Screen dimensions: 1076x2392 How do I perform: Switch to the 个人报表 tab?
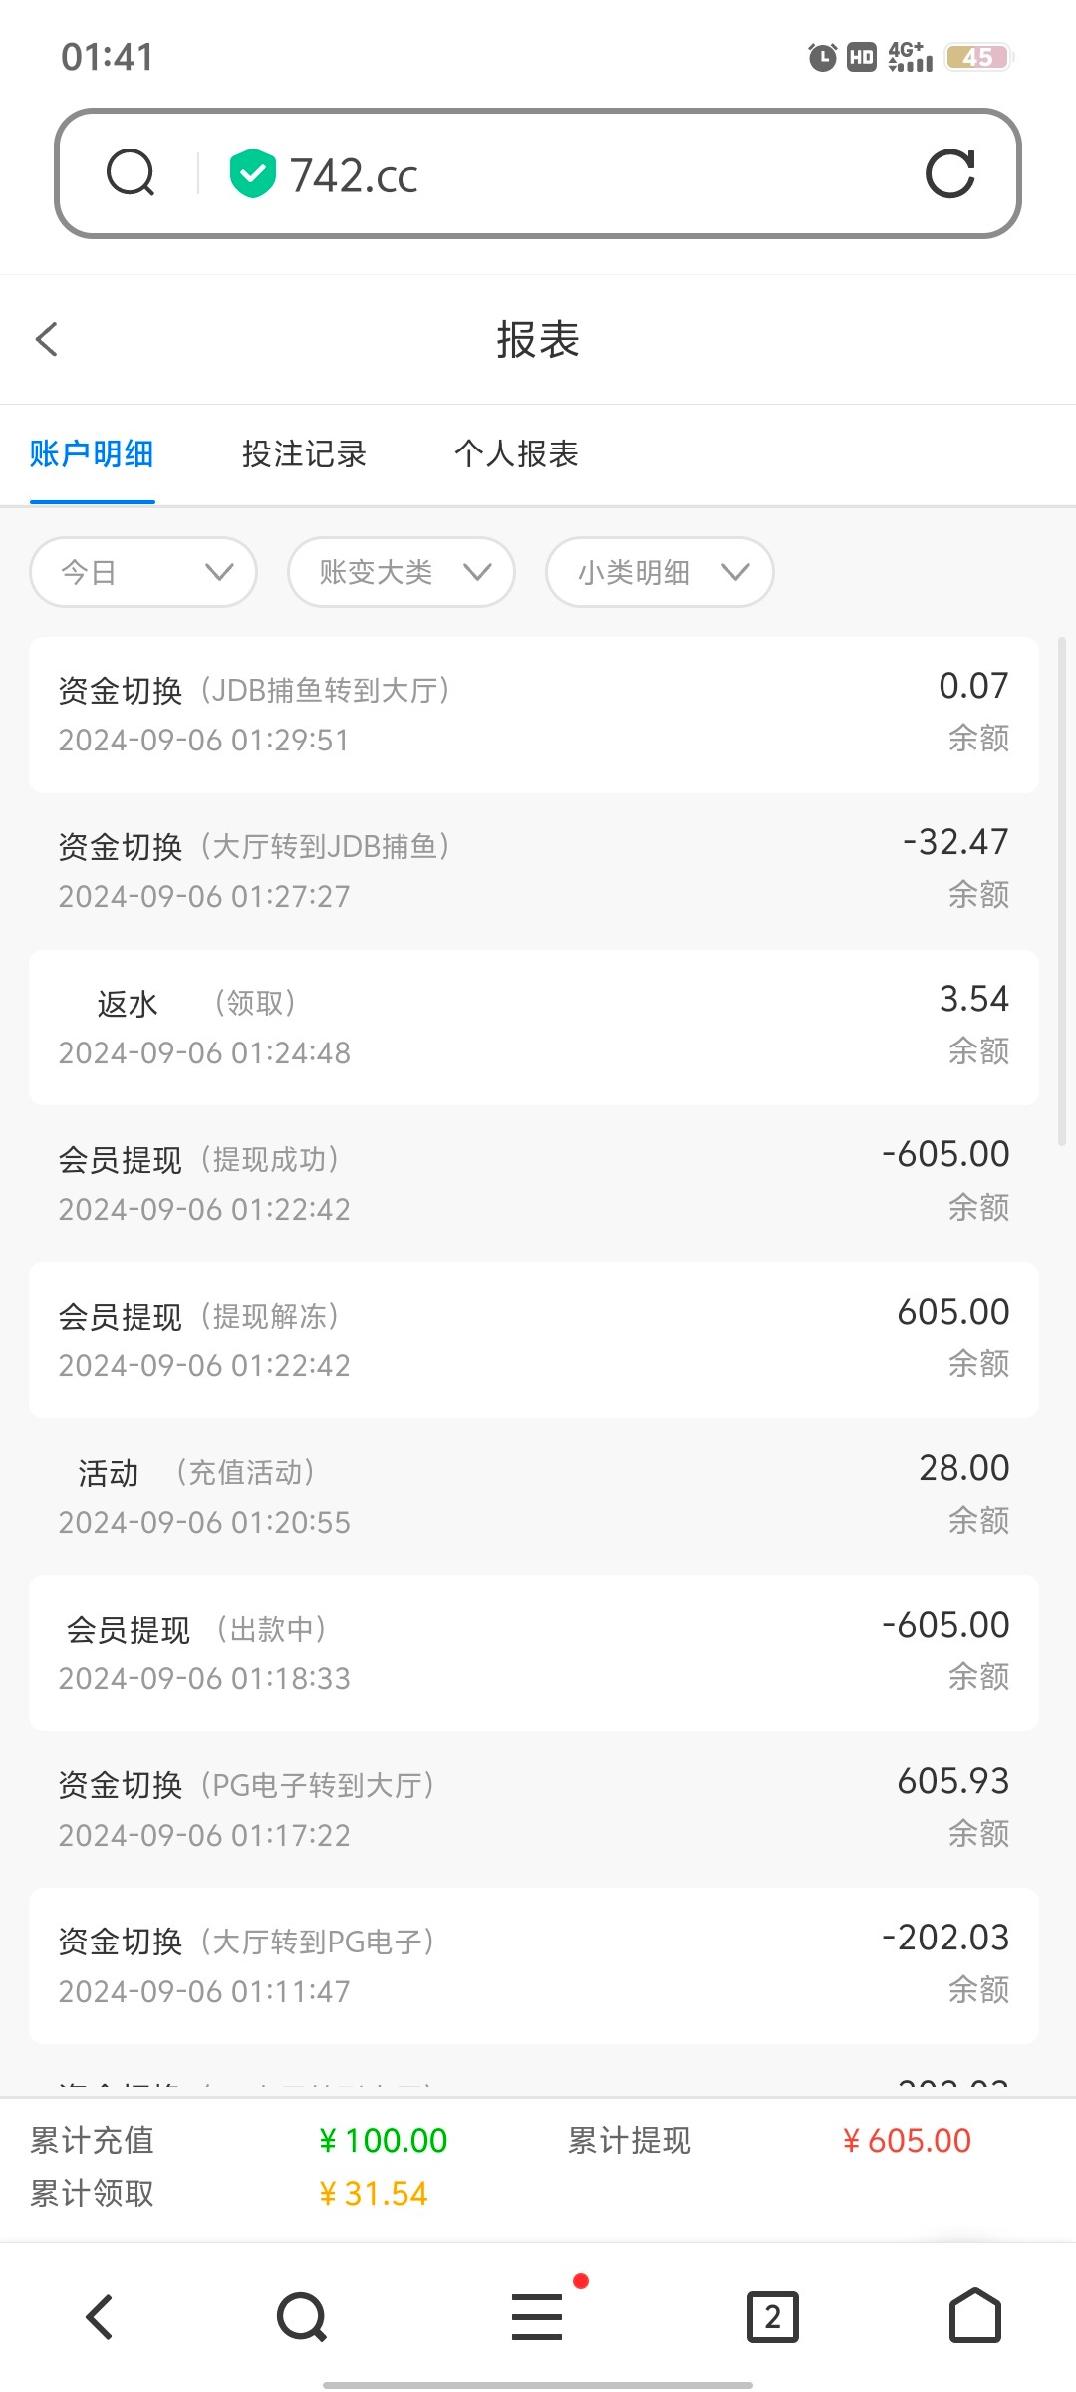[516, 454]
